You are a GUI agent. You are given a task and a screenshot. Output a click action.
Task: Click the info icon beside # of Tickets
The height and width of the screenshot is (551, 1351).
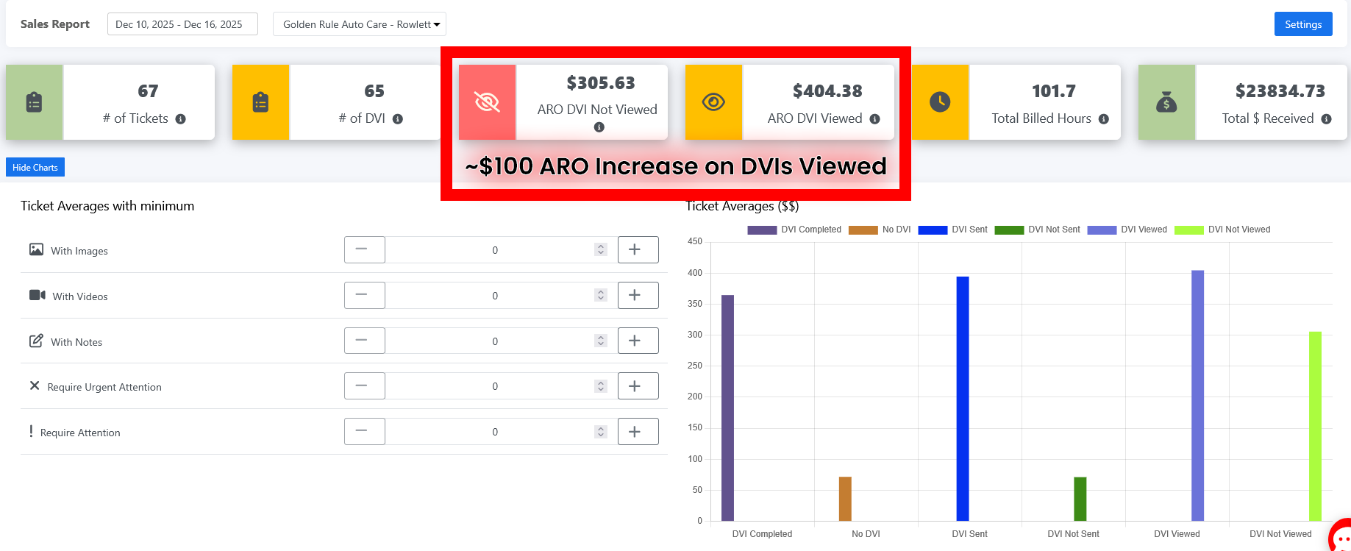click(180, 119)
